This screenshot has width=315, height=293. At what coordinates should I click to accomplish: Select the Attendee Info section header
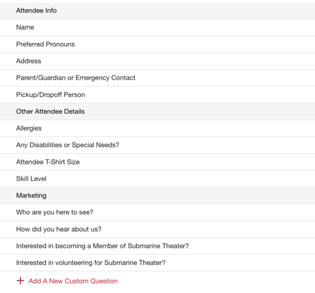[x=157, y=10]
